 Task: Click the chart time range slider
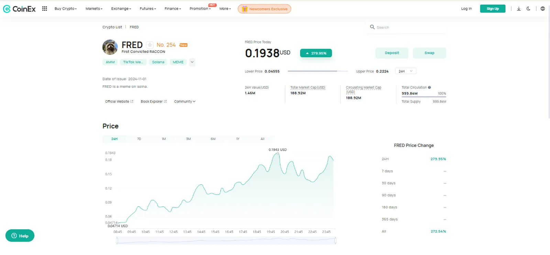226,241
